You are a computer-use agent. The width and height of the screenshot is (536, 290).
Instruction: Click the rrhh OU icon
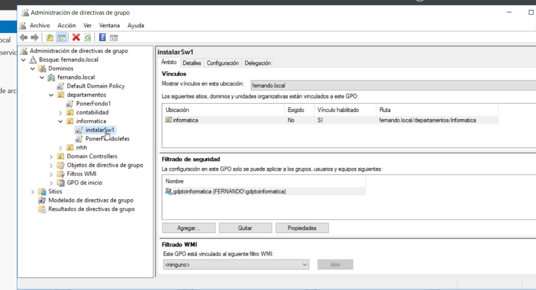pos(70,148)
